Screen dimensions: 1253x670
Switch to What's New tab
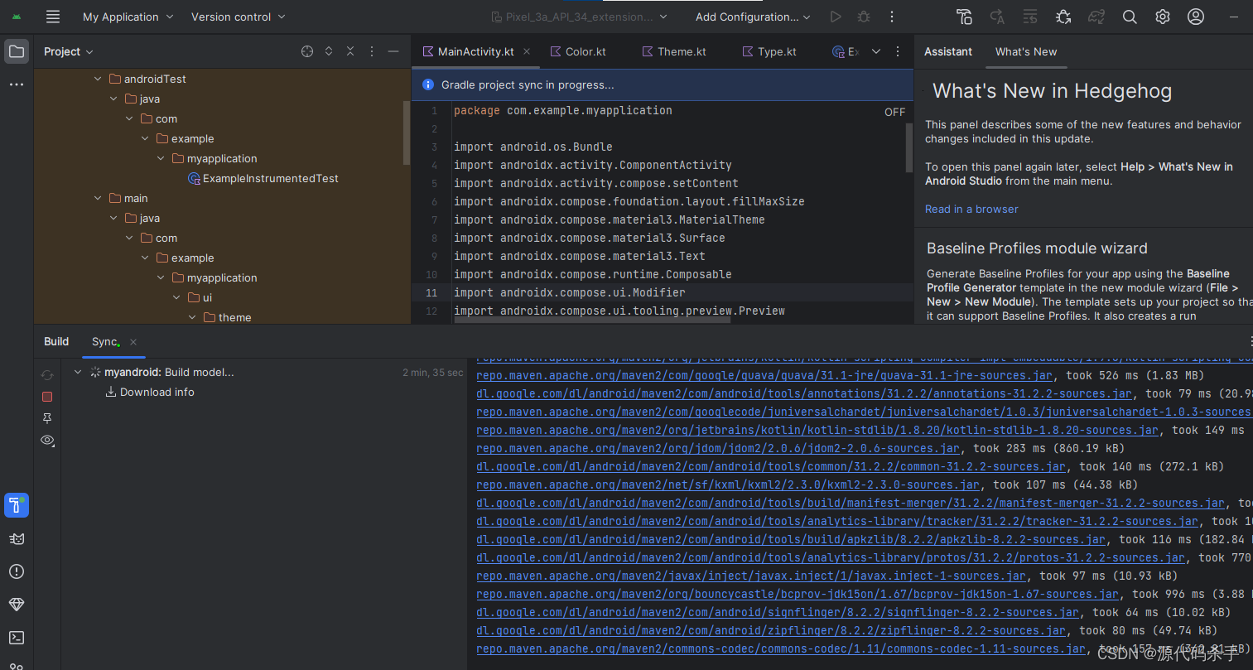click(x=1026, y=51)
